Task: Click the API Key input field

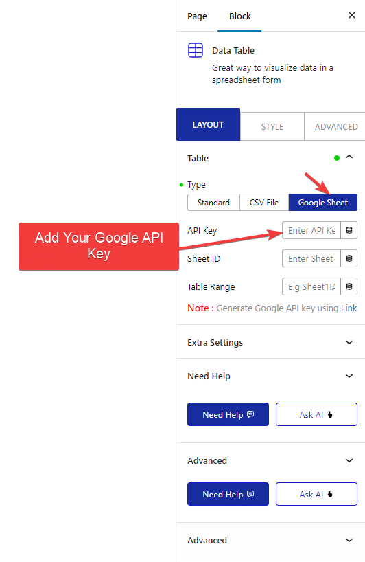Action: pyautogui.click(x=311, y=230)
